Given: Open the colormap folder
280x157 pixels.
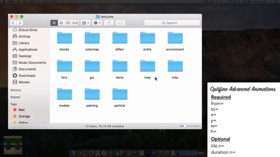Looking at the screenshot, I should 92,38.
